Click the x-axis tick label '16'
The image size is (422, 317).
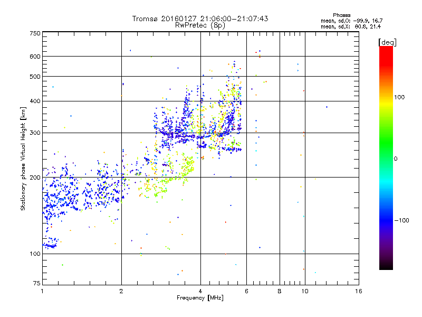(x=359, y=291)
